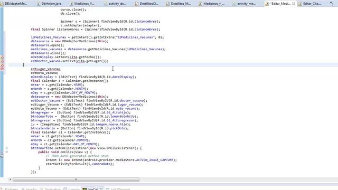This screenshot has width=338, height=190.
Task: Collapse the btntomarfoto.setOnClickListener code fold
Action: pos(7,148)
